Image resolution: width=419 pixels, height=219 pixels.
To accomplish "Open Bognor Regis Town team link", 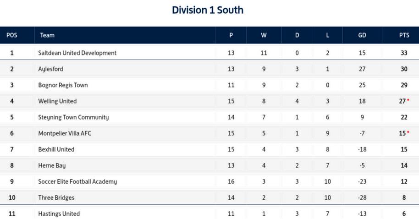I will pyautogui.click(x=63, y=85).
